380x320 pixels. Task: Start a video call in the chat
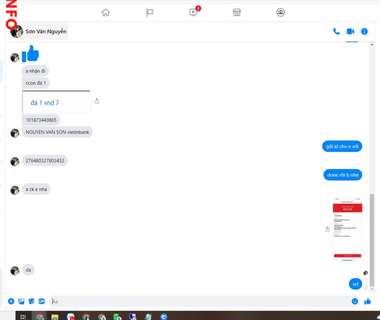[x=350, y=32]
